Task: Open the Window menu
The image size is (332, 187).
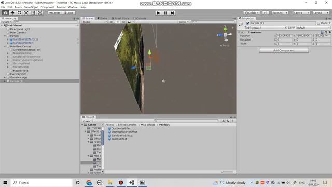Action: point(73,7)
